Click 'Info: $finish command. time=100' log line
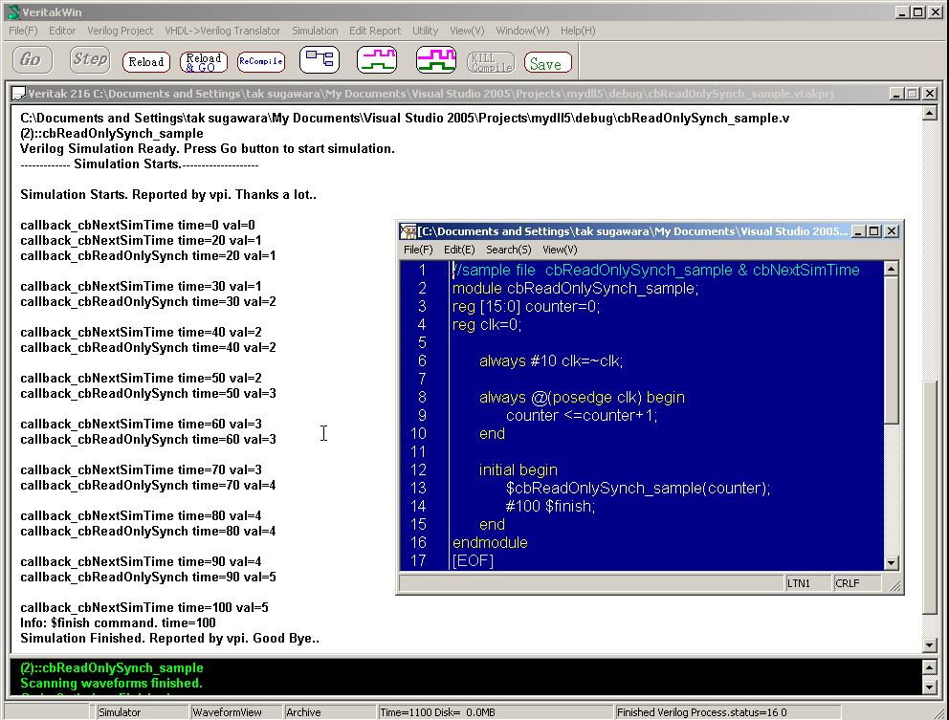Image resolution: width=949 pixels, height=720 pixels. (x=118, y=622)
